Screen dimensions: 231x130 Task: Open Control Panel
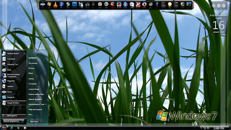pos(34,89)
